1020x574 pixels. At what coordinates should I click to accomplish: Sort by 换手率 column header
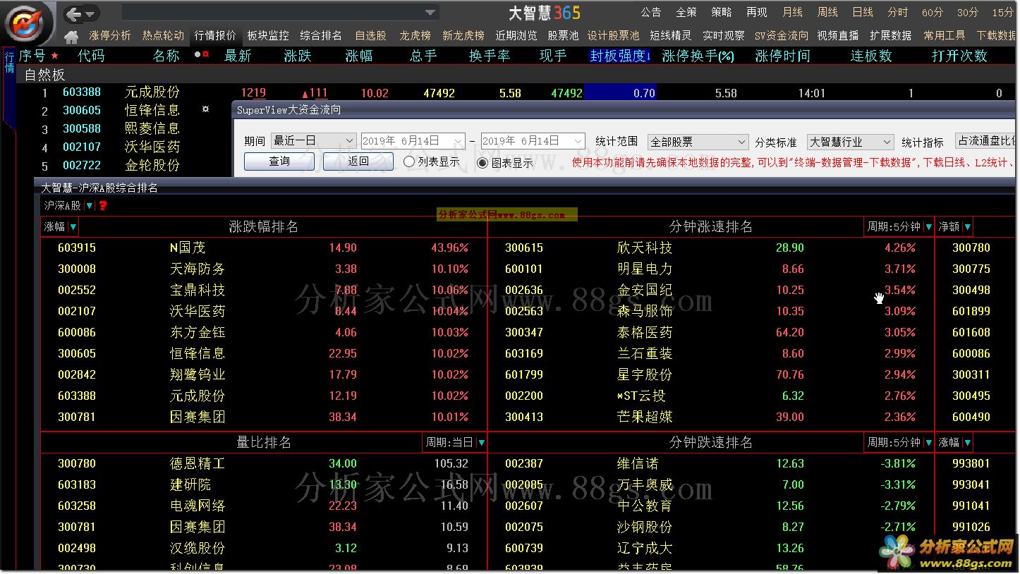pos(490,56)
